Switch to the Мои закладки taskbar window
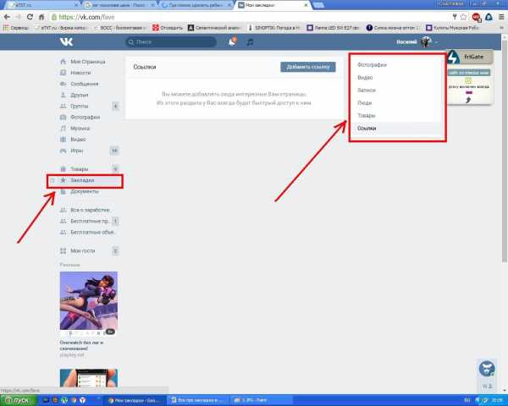 tap(135, 400)
